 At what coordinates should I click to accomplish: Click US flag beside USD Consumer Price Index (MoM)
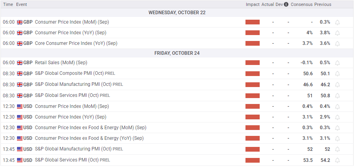click(x=20, y=106)
